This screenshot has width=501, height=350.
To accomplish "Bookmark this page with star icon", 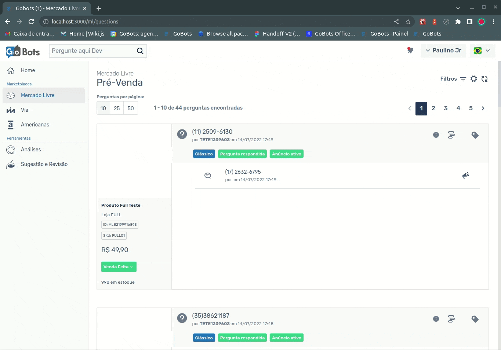I will [x=408, y=22].
